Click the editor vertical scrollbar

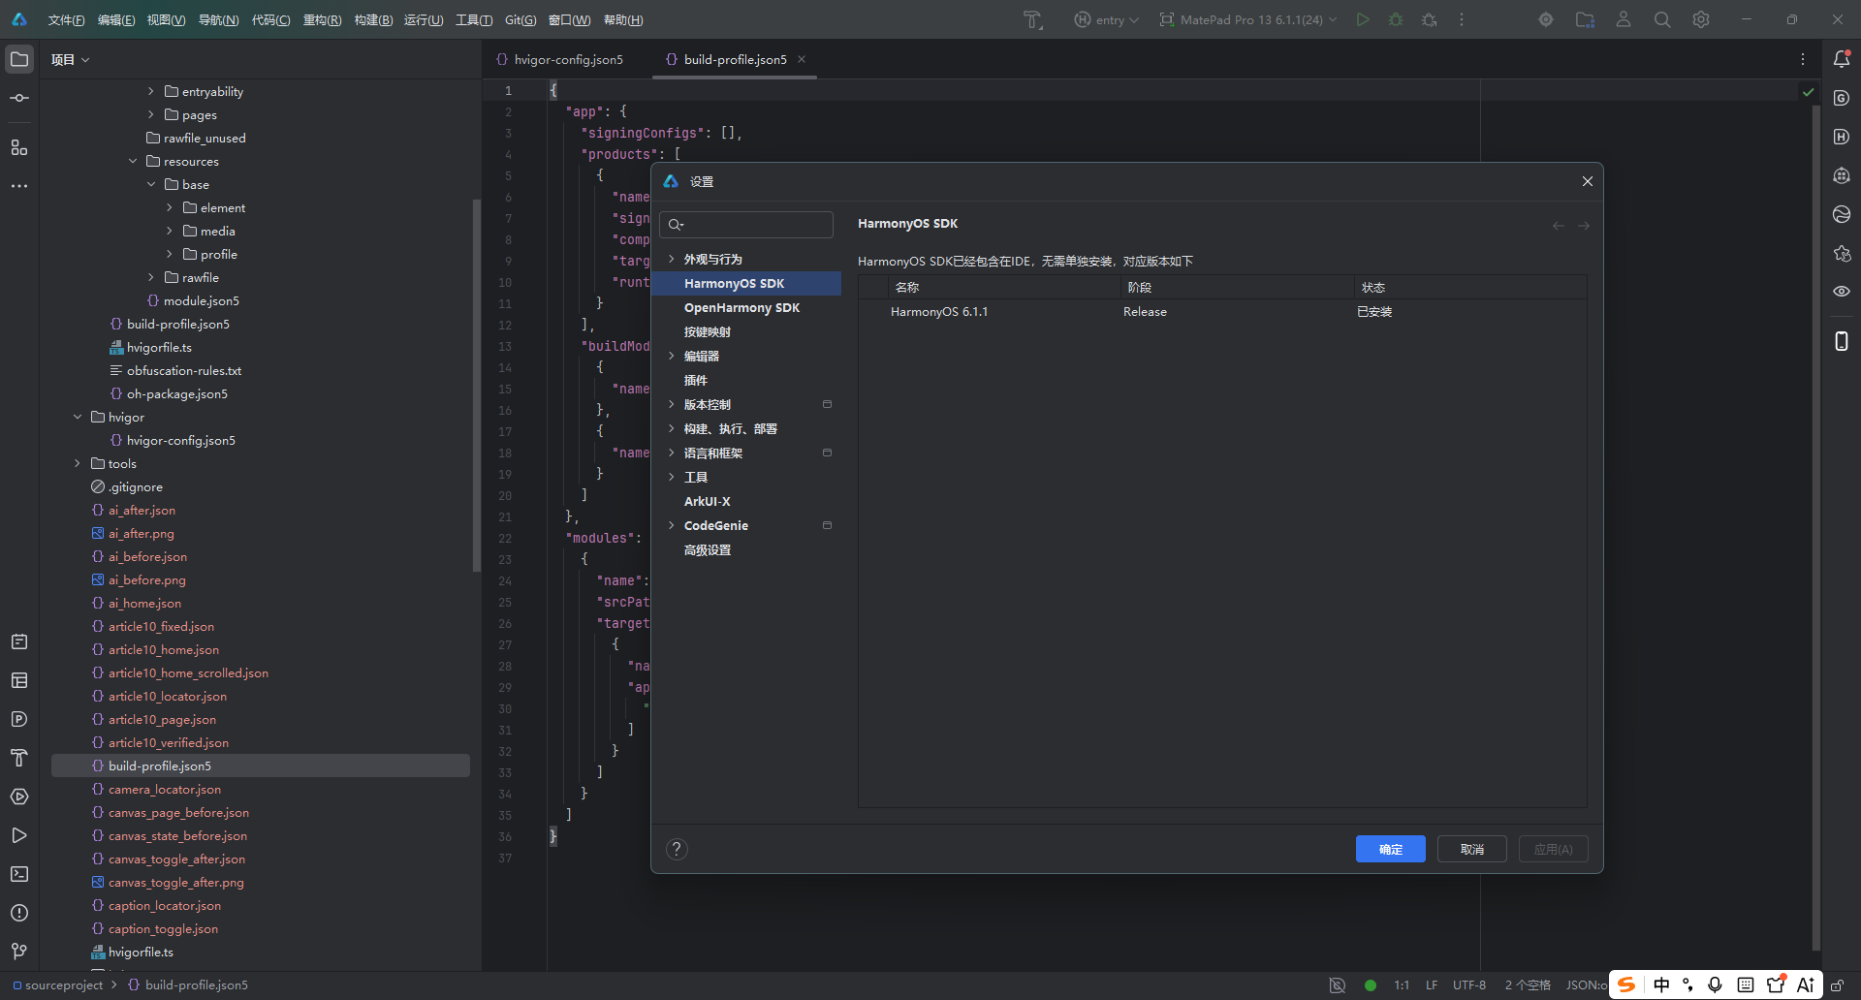tap(1816, 528)
